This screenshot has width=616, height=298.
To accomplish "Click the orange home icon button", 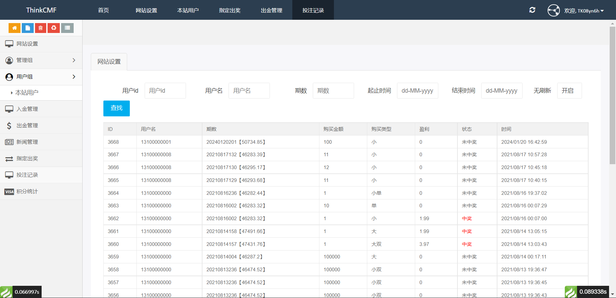I will coord(15,28).
